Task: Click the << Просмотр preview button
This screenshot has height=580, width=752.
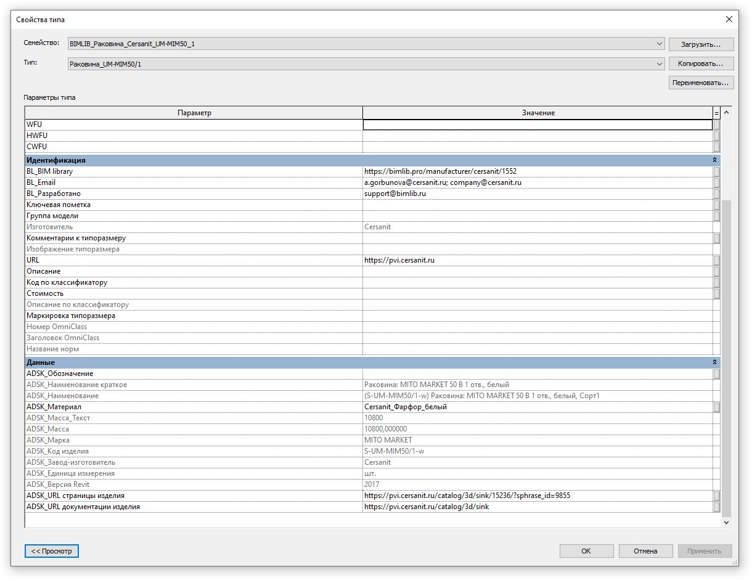Action: [x=52, y=551]
